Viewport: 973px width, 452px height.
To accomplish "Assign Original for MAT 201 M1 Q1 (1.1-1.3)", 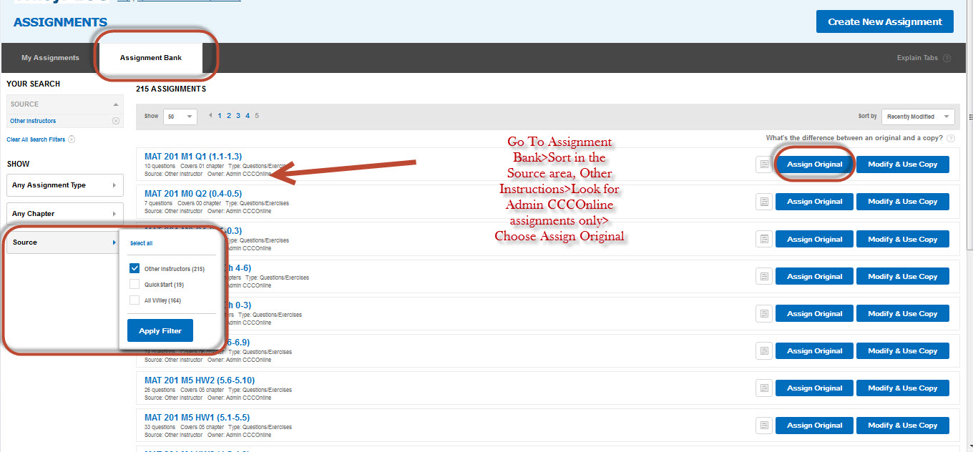I will click(814, 164).
